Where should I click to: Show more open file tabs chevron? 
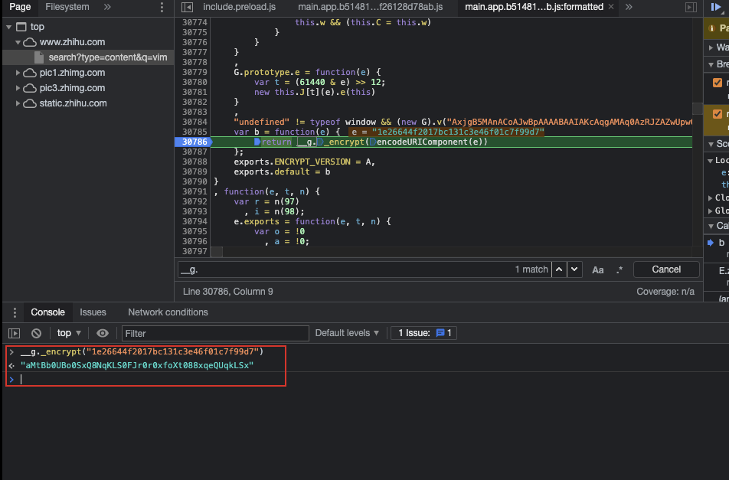(x=629, y=7)
